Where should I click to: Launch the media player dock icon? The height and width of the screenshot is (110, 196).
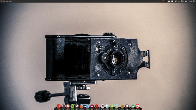point(127,106)
